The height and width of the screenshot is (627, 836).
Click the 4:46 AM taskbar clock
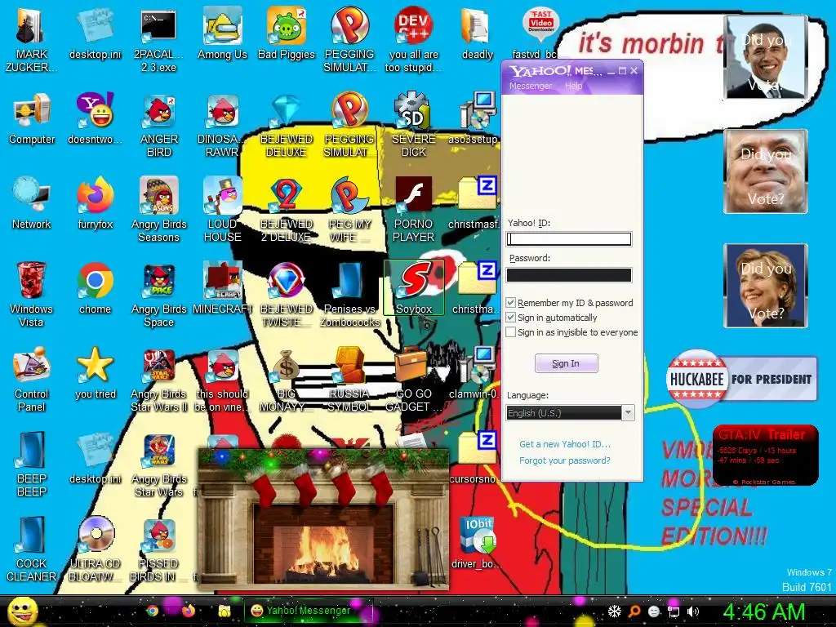764,611
